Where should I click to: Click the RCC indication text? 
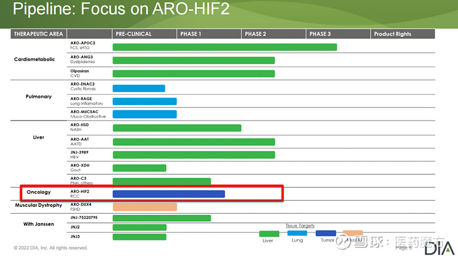point(75,196)
